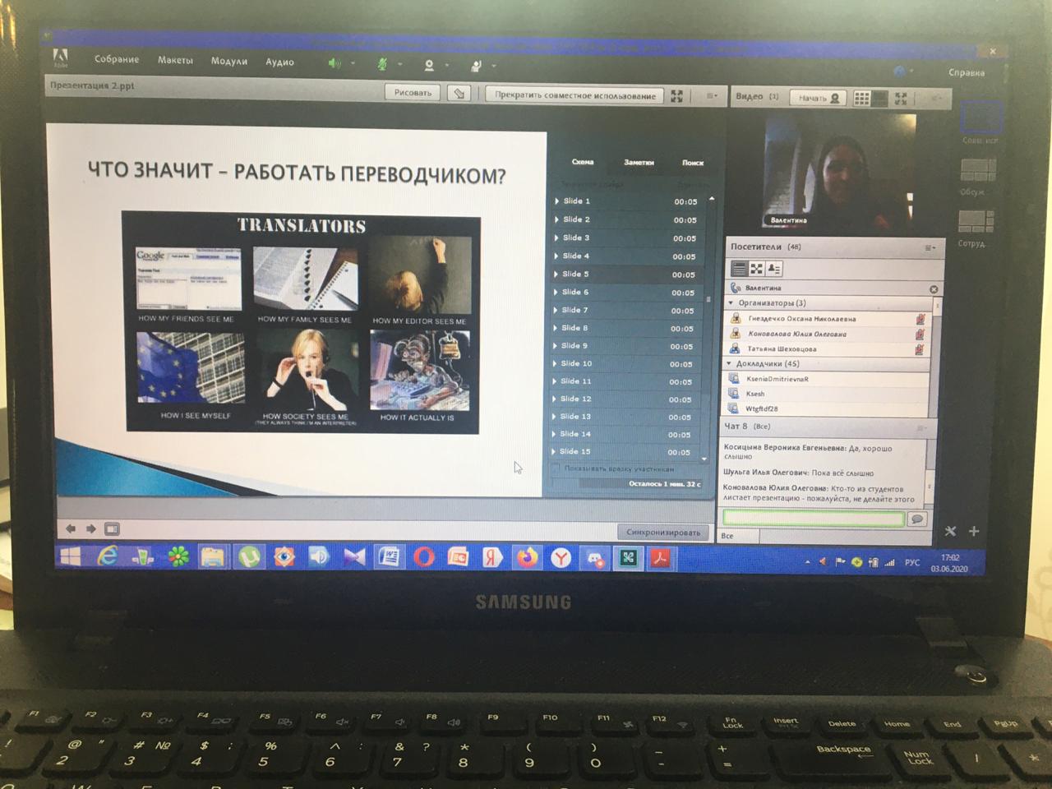This screenshot has height=789, width=1052.
Task: Click Синхронизировать button
Action: (x=663, y=533)
